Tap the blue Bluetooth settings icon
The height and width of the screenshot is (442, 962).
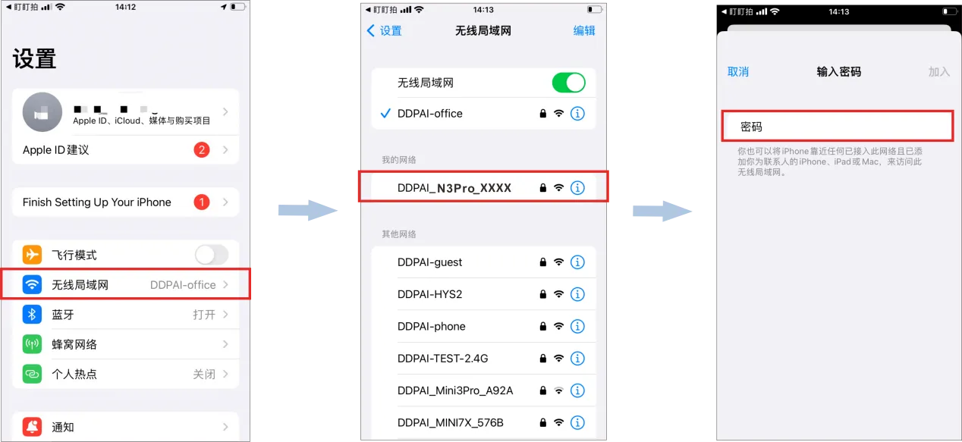tap(32, 314)
